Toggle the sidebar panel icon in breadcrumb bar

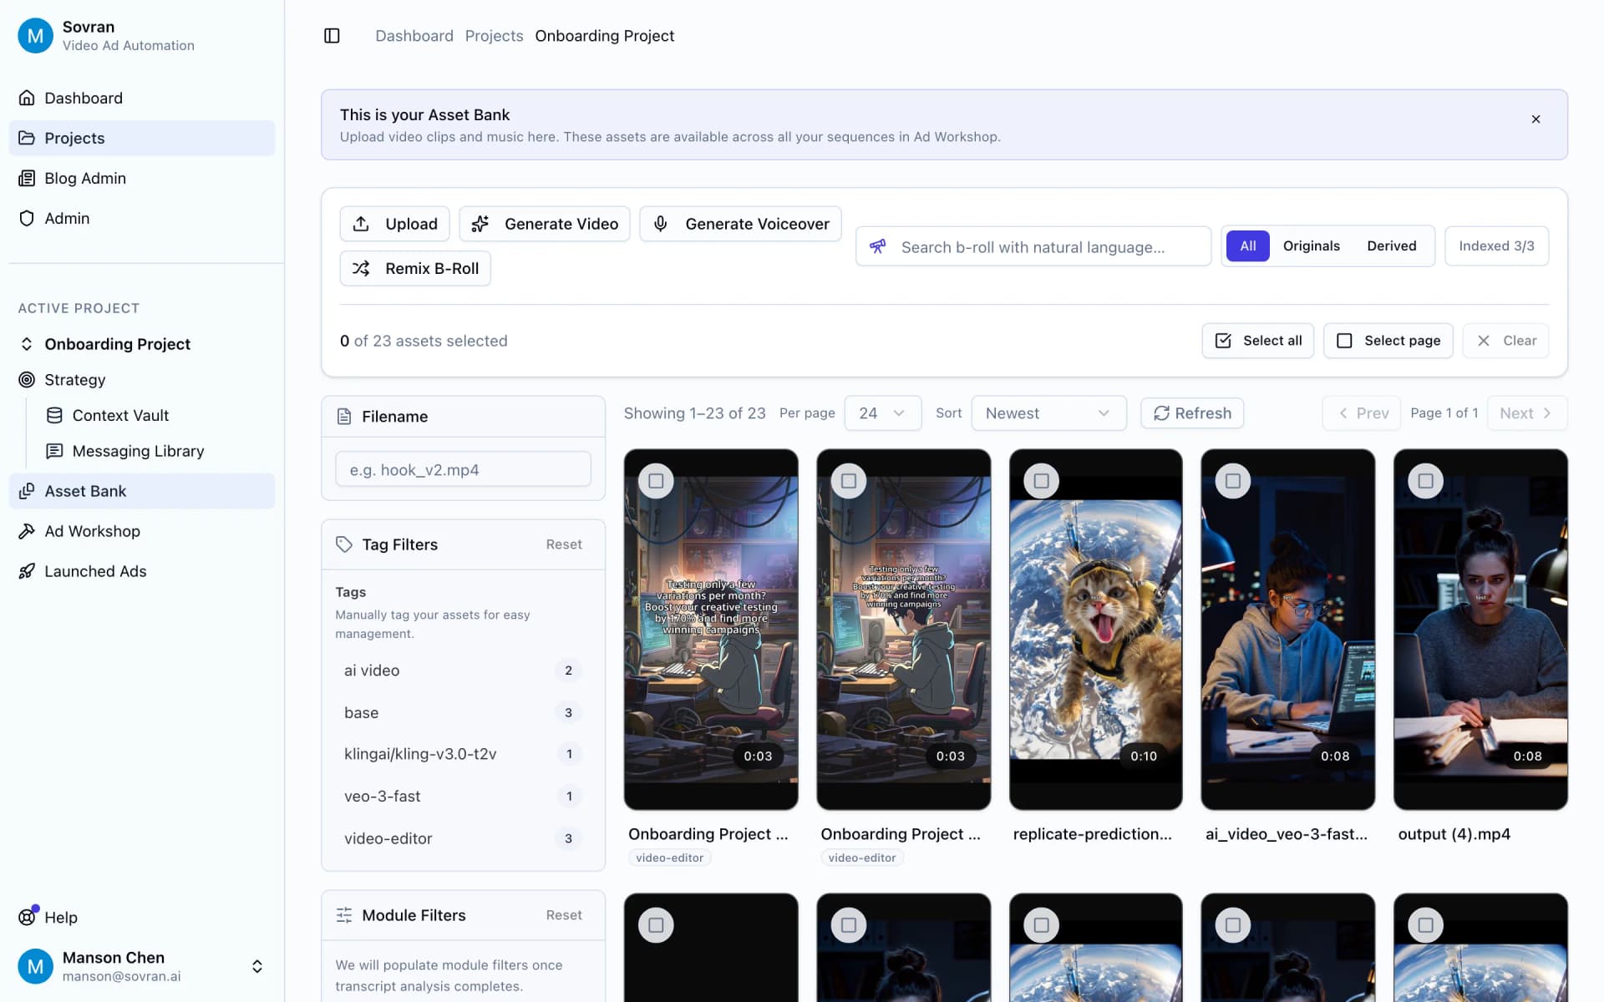coord(332,36)
